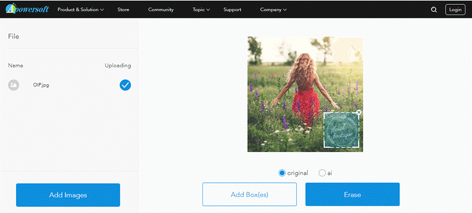
Task: Open the Support menu item
Action: [232, 9]
